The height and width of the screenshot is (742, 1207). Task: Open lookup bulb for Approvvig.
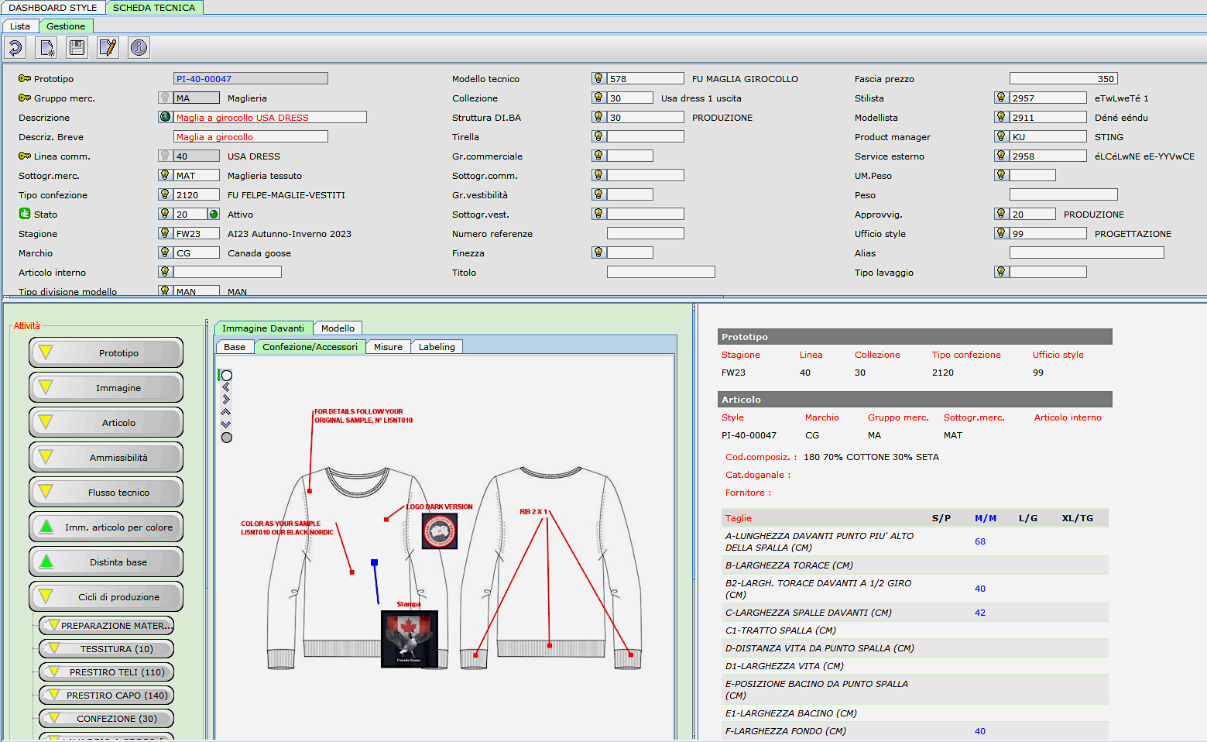[x=1001, y=214]
